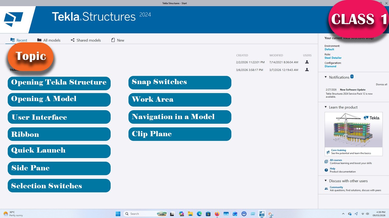
Task: Open the Core training link
Action: click(x=339, y=150)
